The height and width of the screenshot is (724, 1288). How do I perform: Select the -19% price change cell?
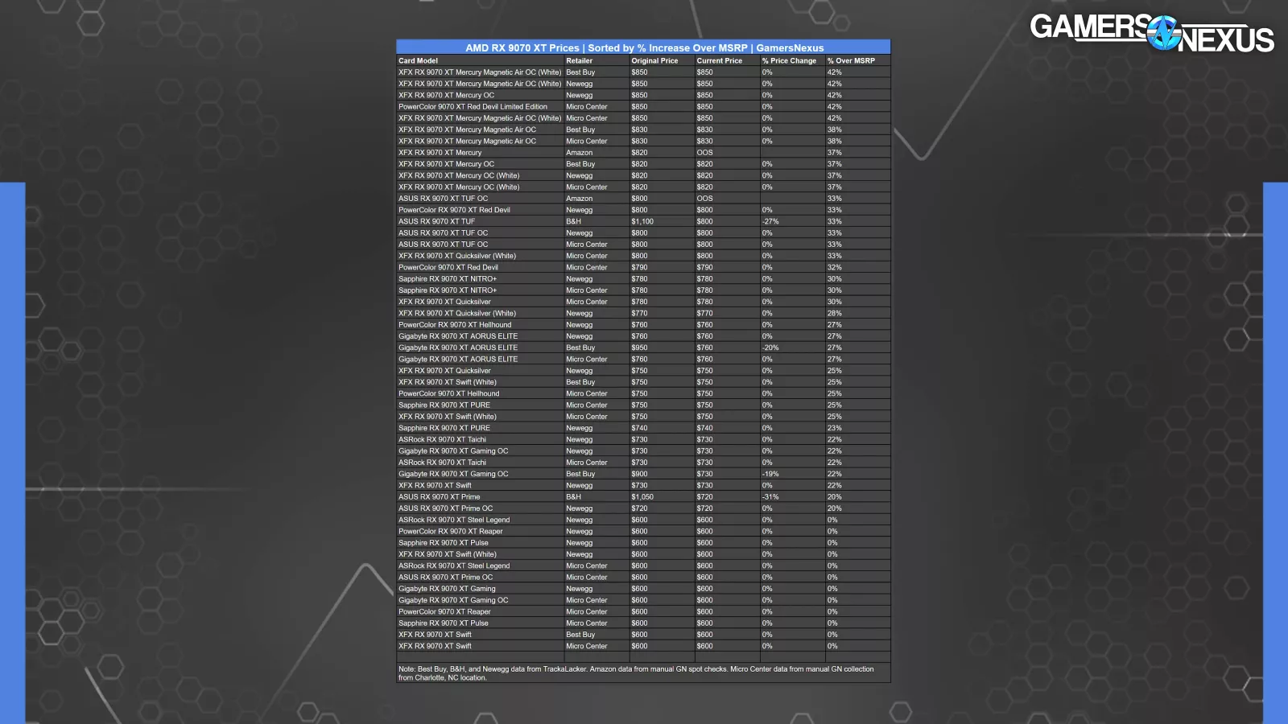770,474
